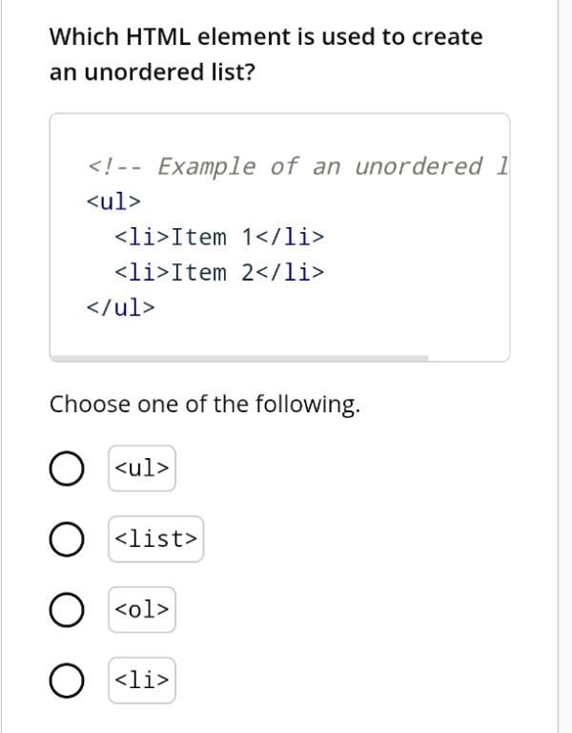Click the opening <ul> tag in code

(113, 201)
